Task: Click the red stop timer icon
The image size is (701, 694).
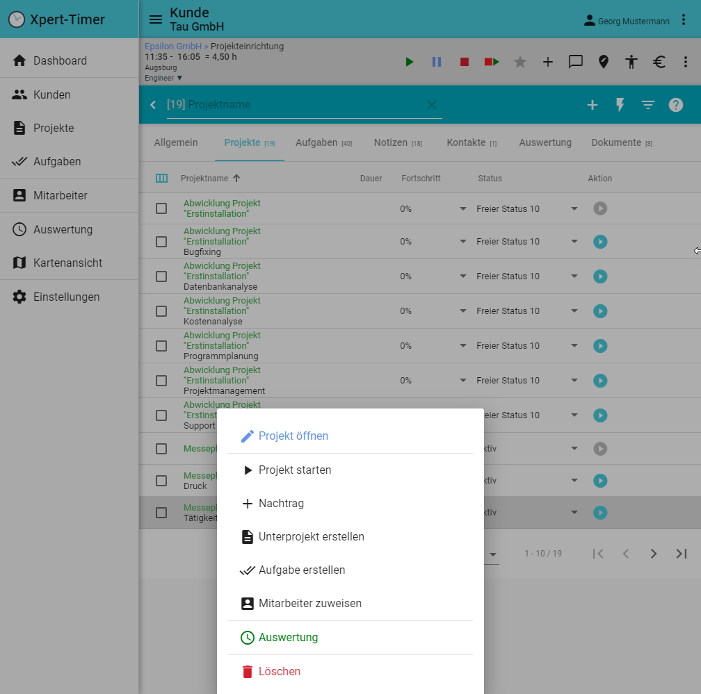Action: [465, 62]
